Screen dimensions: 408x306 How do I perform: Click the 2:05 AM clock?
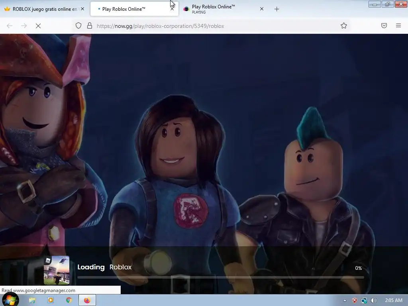[x=394, y=300]
